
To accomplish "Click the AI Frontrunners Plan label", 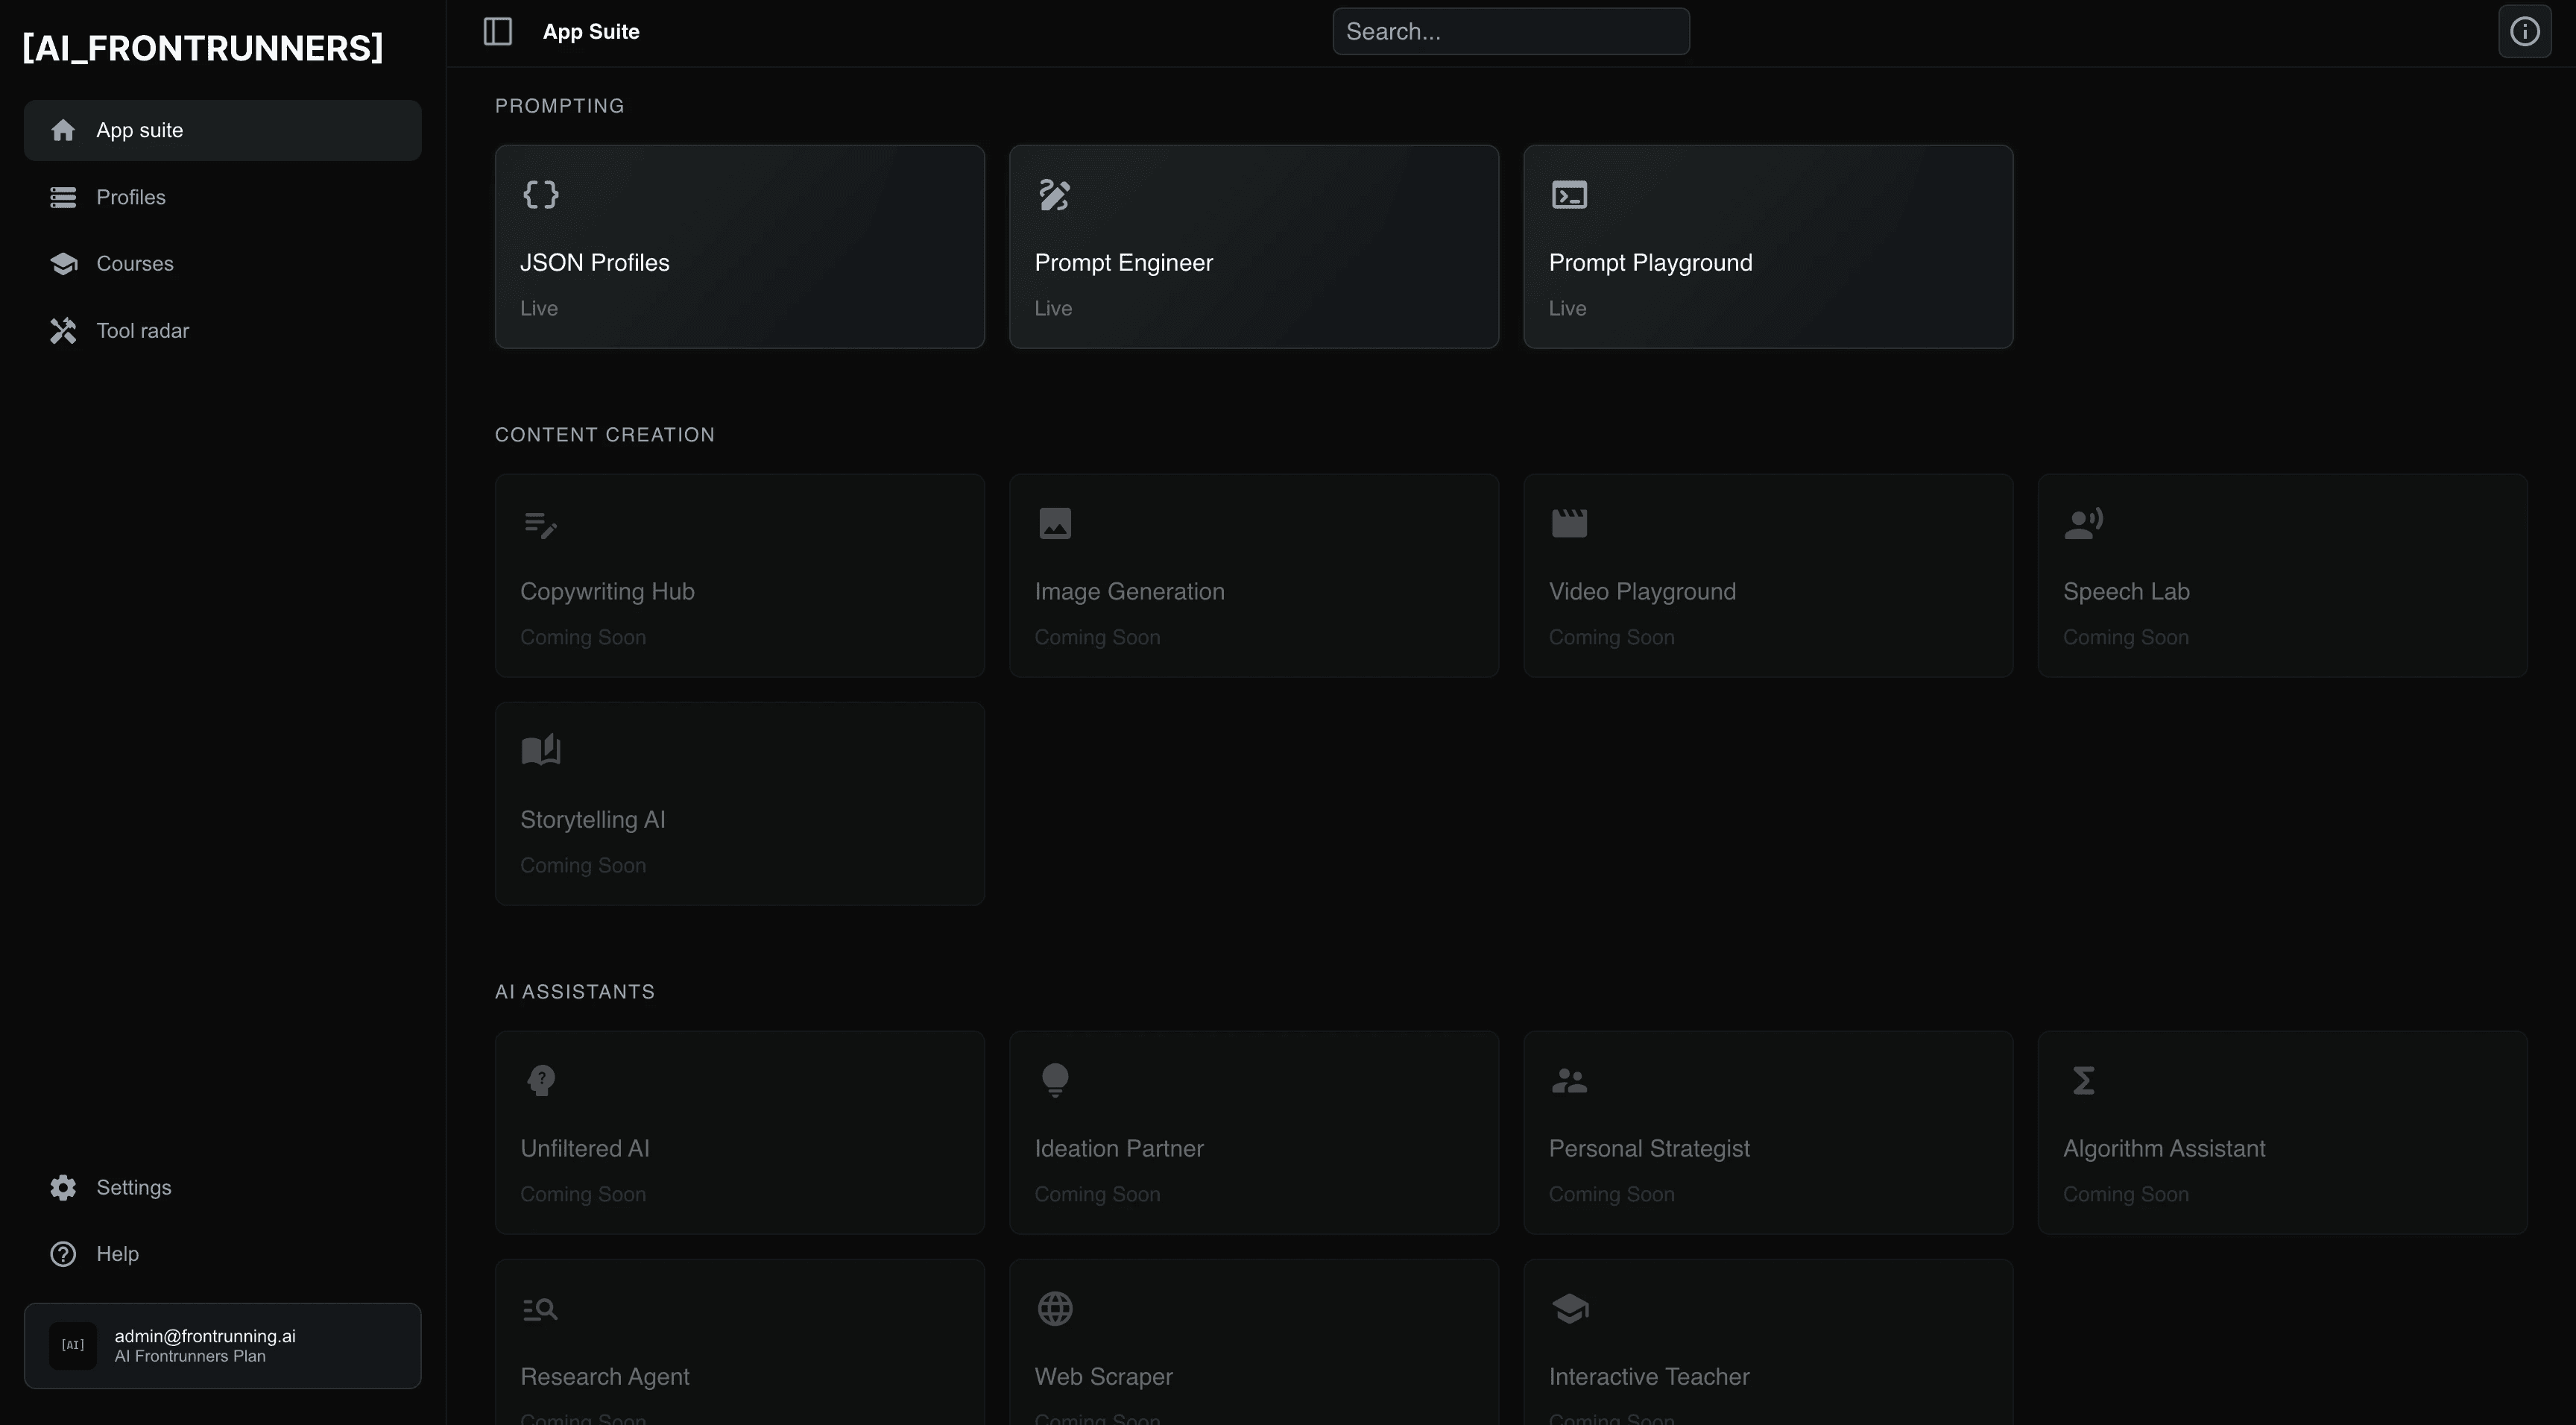I will click(x=190, y=1356).
